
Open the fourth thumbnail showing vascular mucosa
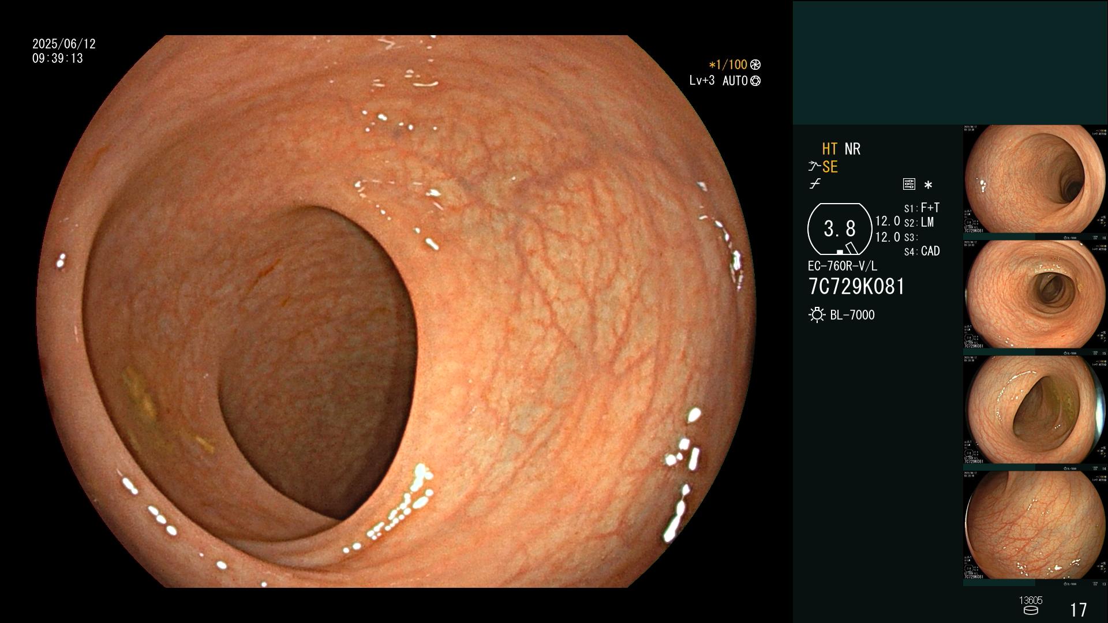tap(1035, 526)
